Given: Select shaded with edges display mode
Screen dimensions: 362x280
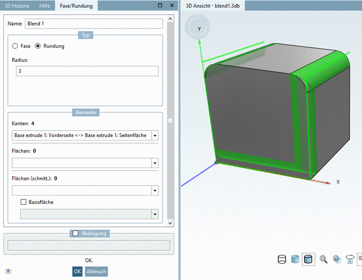Looking at the screenshot, I should coord(308,259).
